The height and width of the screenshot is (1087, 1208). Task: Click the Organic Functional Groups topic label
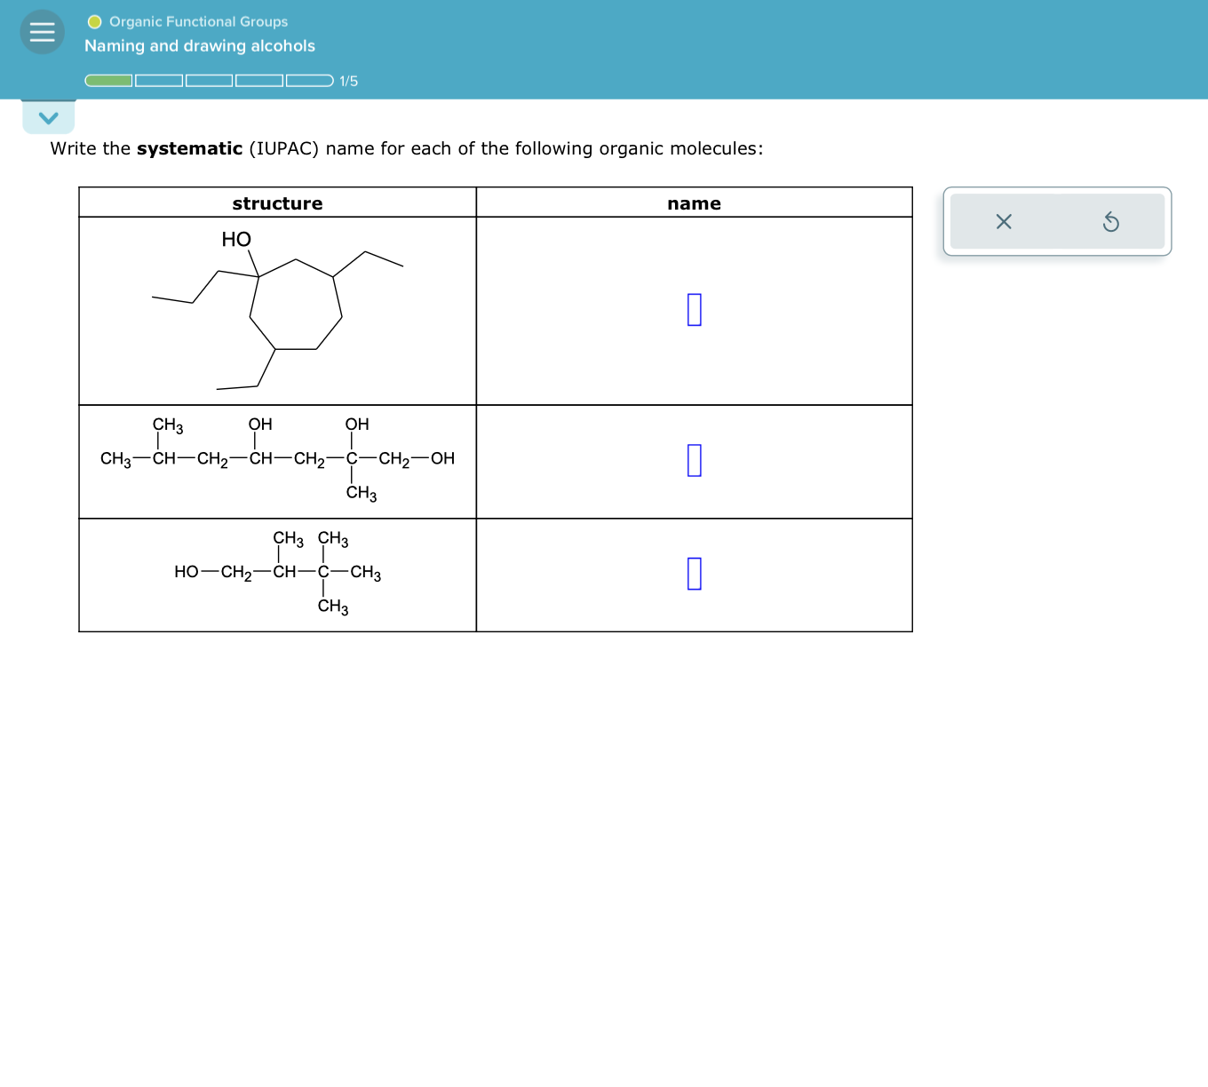coord(197,21)
